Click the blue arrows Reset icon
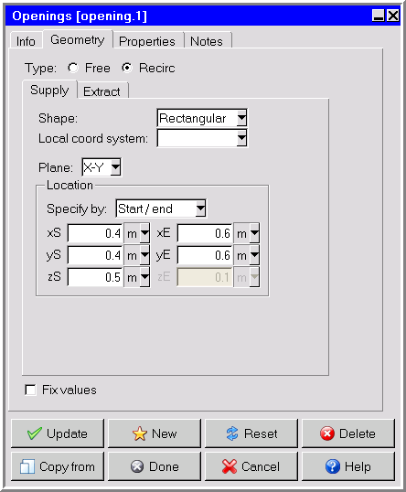 click(232, 433)
